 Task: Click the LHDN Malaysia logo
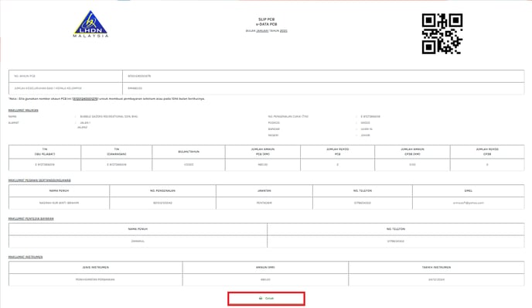[x=90, y=24]
